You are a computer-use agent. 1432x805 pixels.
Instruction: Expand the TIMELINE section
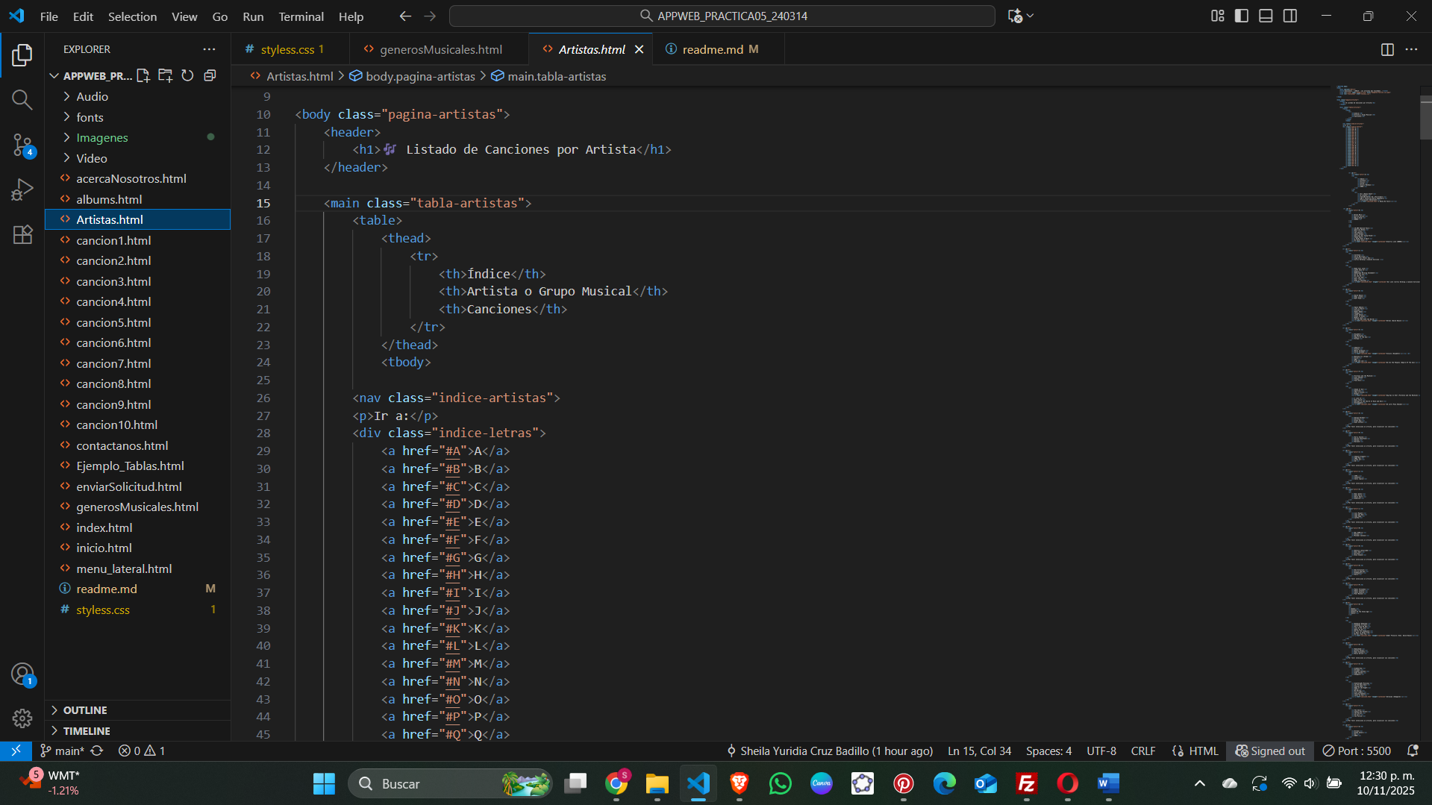pos(87,731)
